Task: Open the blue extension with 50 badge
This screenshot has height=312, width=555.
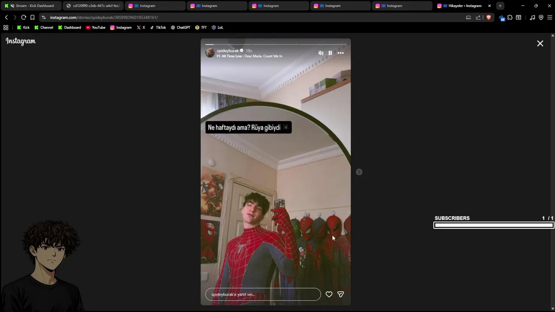Action: (x=502, y=18)
